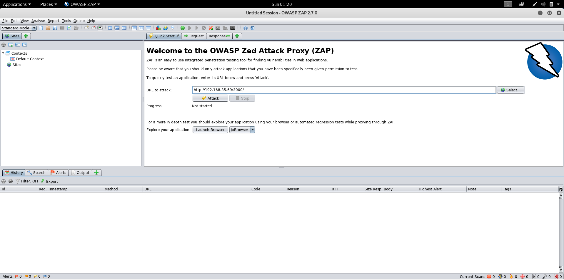564x280 pixels.
Task: Open the Report menu
Action: (53, 21)
